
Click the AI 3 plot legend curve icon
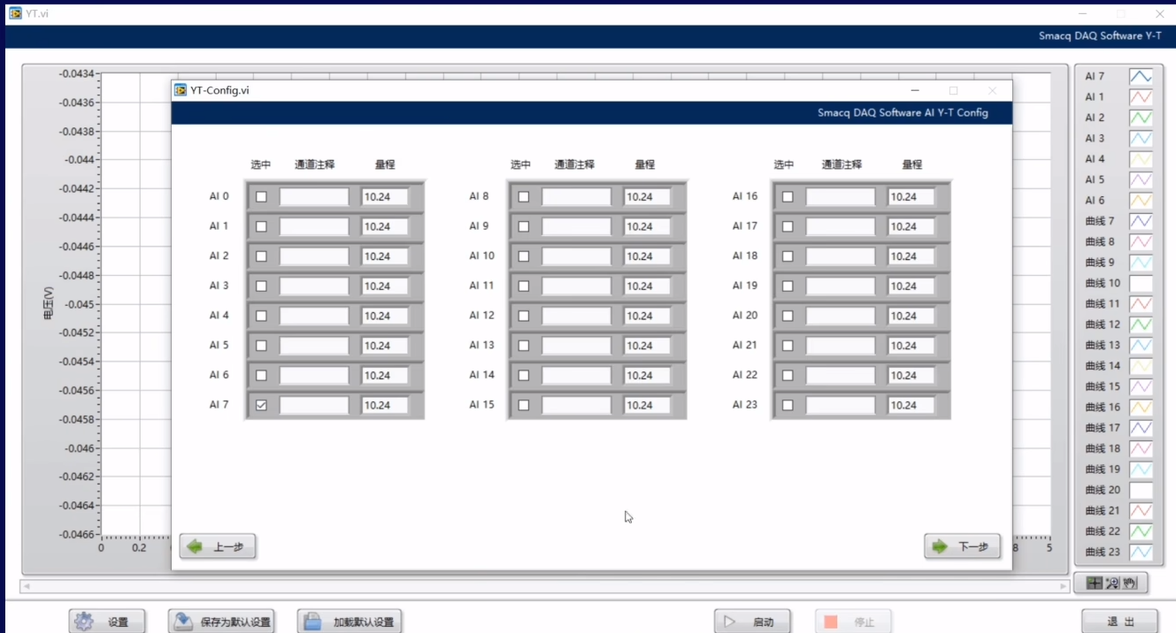click(1141, 139)
